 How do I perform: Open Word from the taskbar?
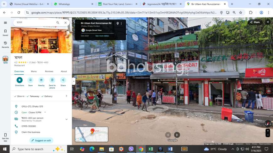coord(170,149)
